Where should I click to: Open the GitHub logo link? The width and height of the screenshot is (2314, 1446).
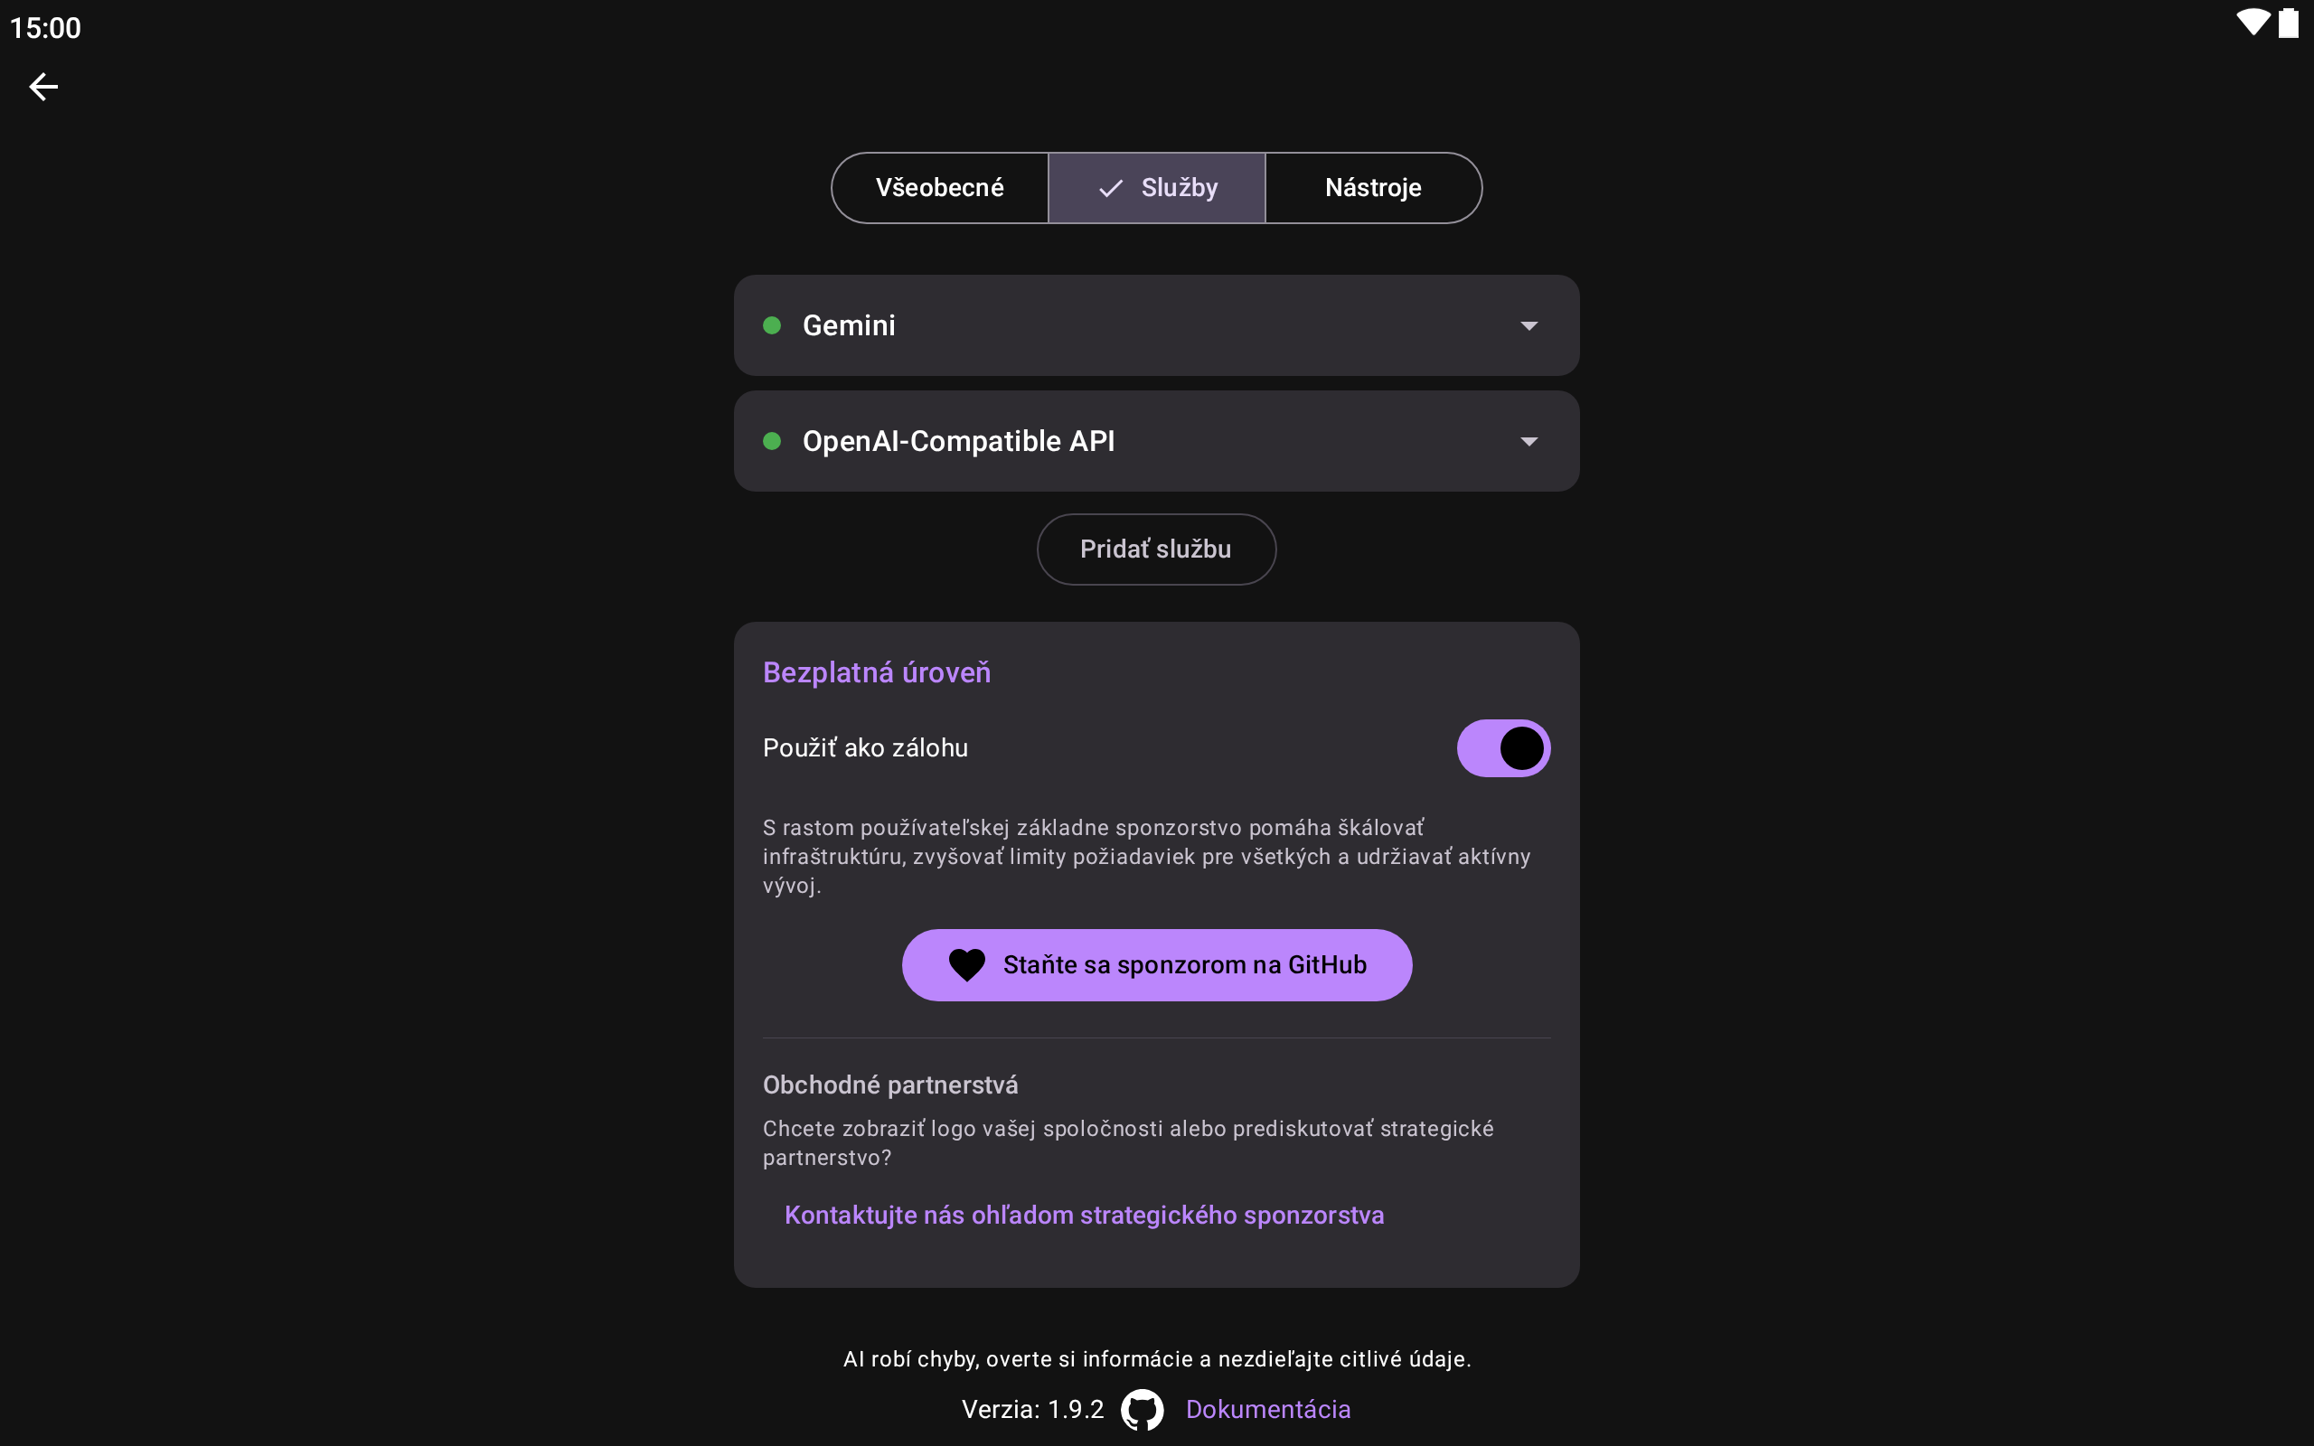1142,1409
